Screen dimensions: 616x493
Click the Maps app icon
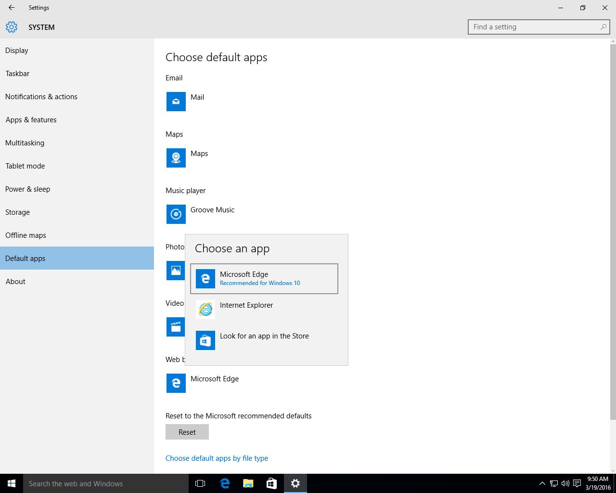(176, 158)
